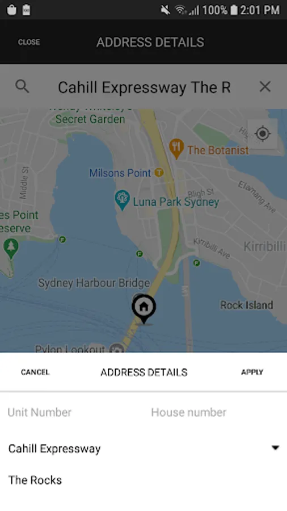Apply the address details
This screenshot has height=511, width=287.
252,372
